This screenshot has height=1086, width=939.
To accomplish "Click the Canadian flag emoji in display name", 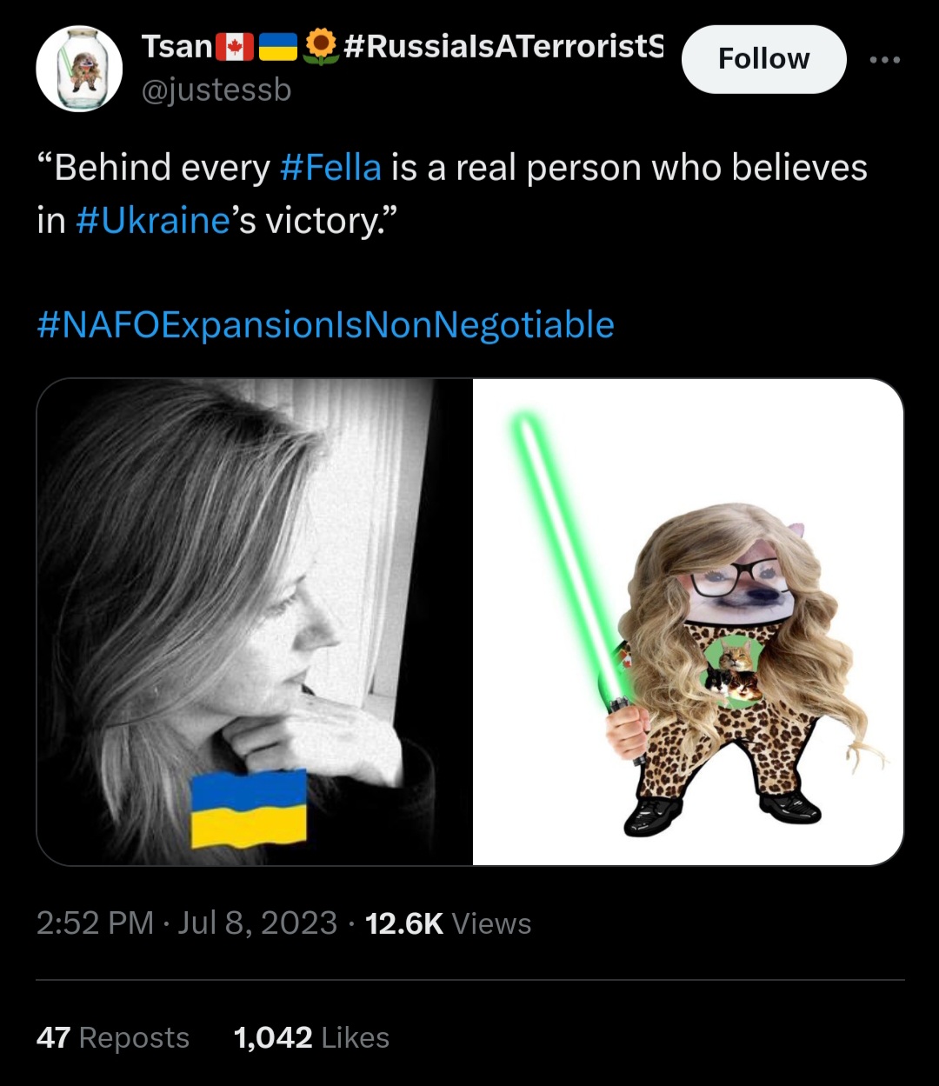I will click(x=235, y=47).
